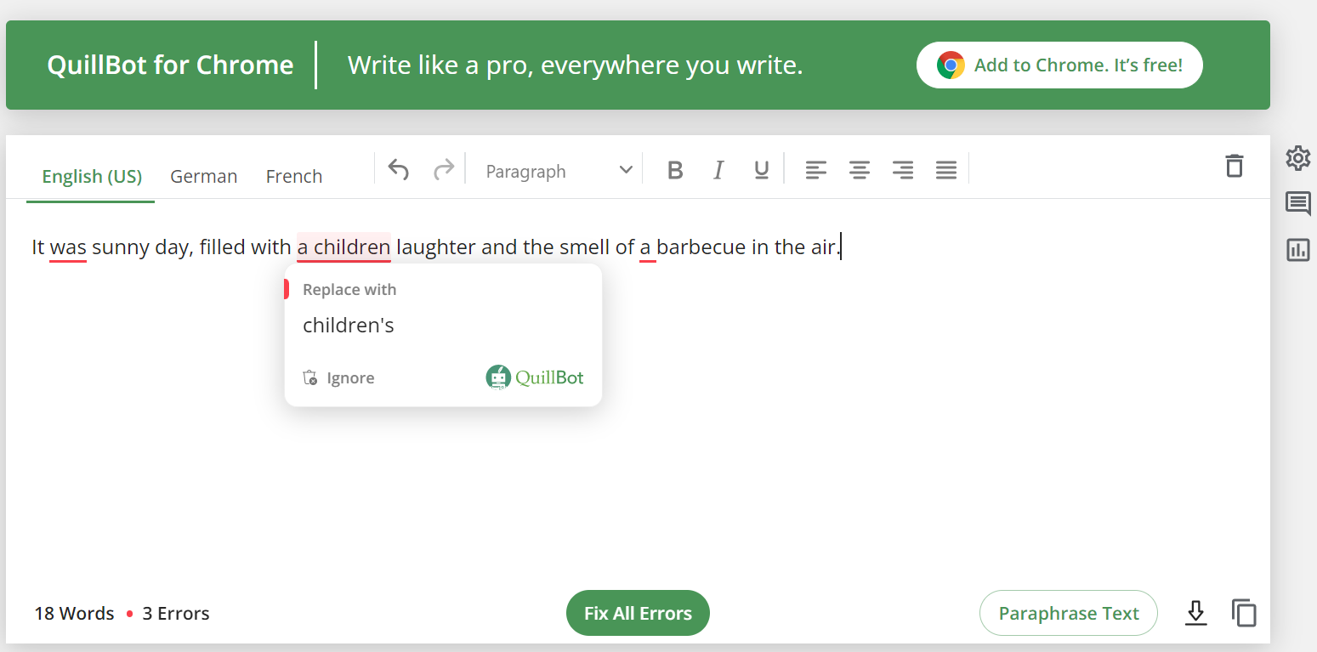This screenshot has width=1317, height=652.
Task: Click the "3 Errors" counter
Action: [x=176, y=614]
